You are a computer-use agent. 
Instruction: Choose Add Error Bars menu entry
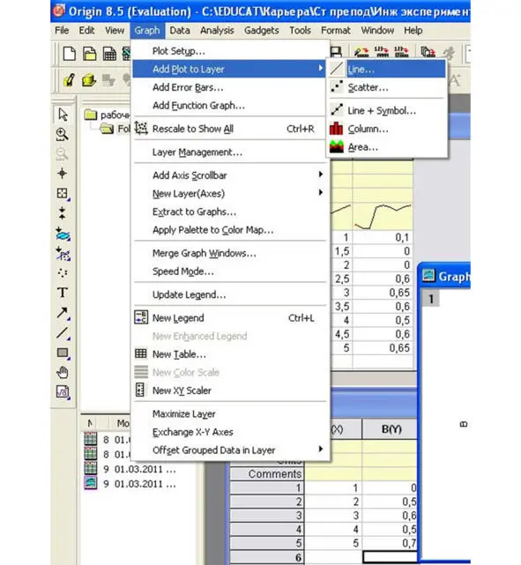click(229, 87)
